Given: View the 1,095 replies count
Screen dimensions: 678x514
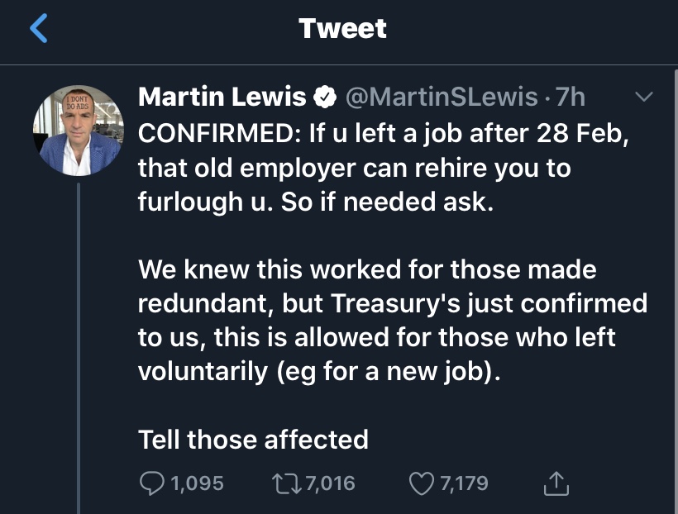Looking at the screenshot, I should (196, 482).
